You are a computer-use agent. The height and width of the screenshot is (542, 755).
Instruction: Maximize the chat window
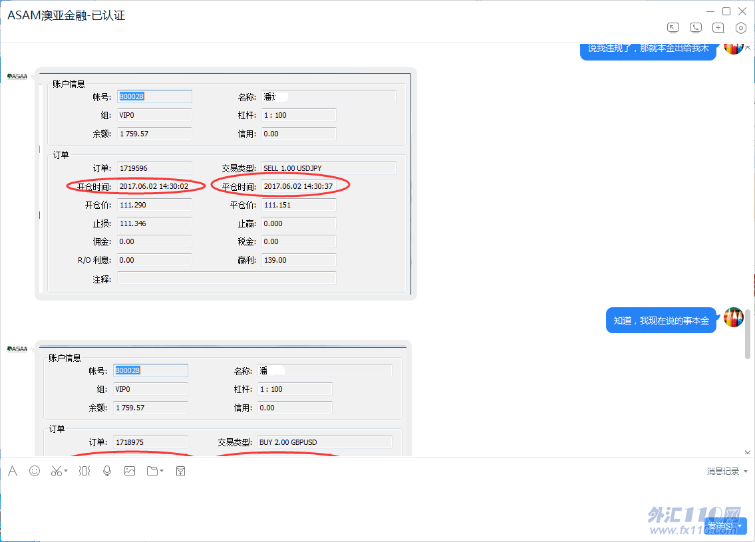pyautogui.click(x=726, y=11)
